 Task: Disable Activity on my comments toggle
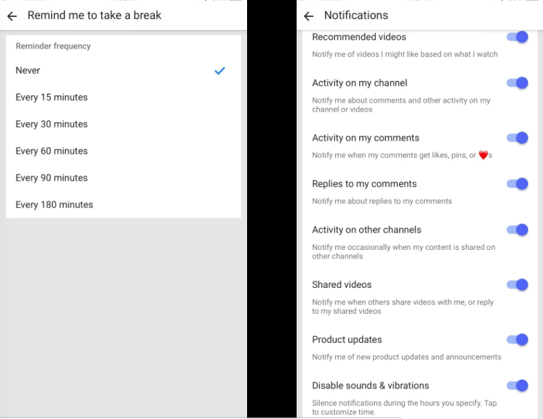click(x=517, y=138)
